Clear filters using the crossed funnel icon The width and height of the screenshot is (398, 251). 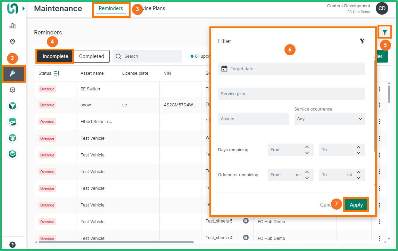362,41
